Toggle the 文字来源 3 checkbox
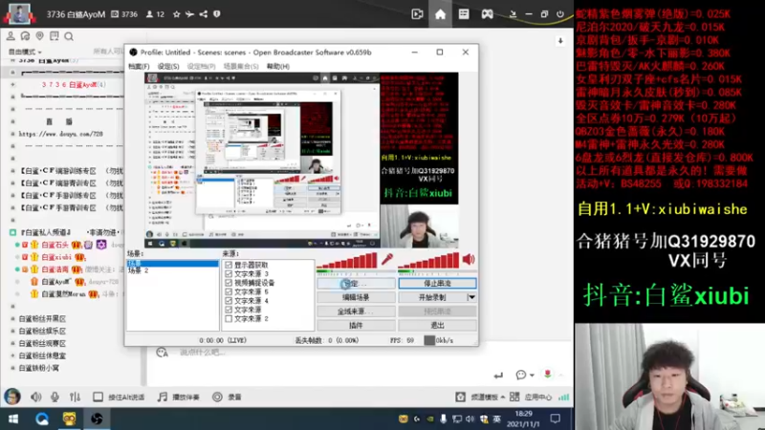This screenshot has width=765, height=430. tap(229, 274)
